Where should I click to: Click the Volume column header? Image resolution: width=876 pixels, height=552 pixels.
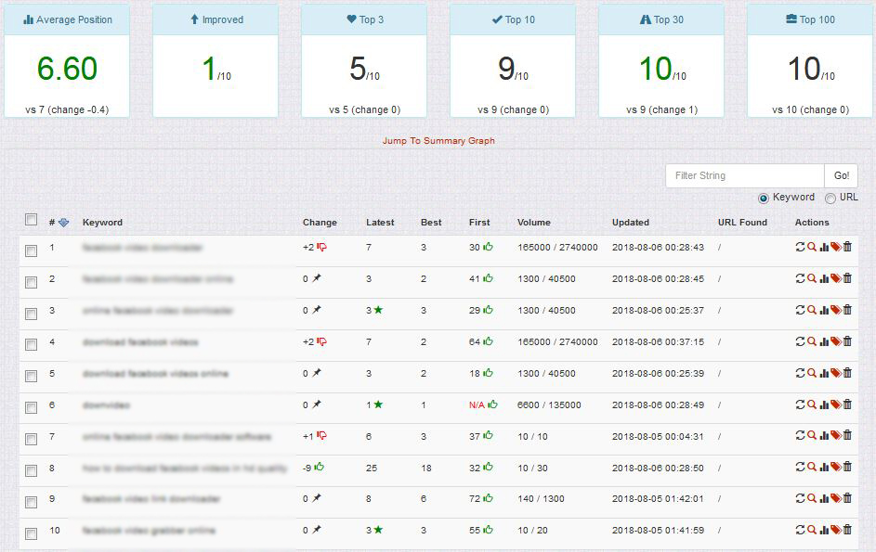click(x=534, y=223)
